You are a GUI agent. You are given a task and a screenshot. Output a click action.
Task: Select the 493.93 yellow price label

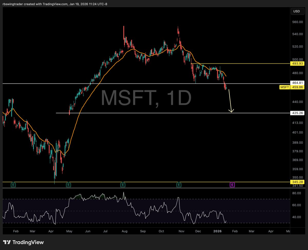[x=297, y=63]
